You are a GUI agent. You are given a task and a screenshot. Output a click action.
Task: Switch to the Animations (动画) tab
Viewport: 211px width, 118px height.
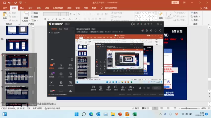point(47,8)
